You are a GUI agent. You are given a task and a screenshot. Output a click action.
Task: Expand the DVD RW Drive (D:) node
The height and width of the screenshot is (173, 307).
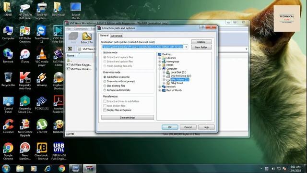coord(164,76)
